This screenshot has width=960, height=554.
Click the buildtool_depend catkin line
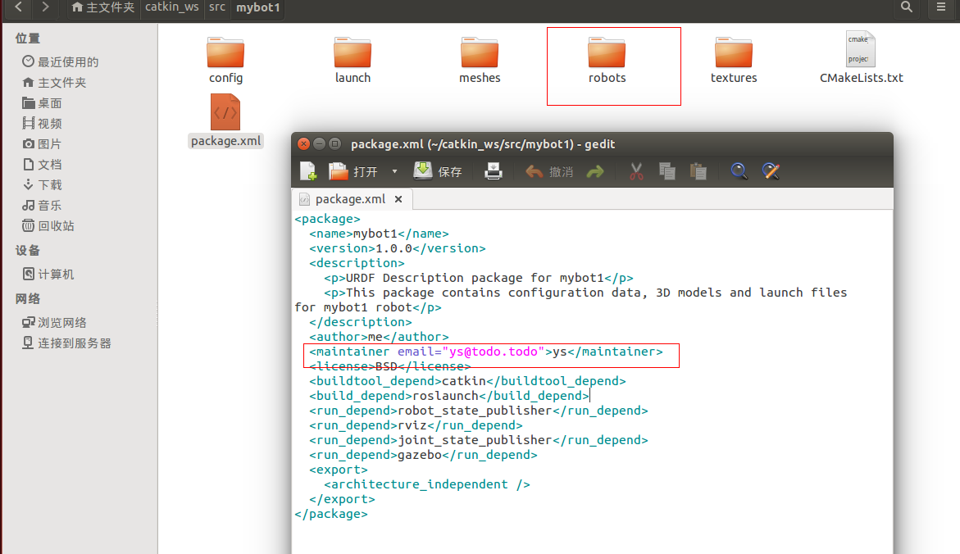pos(468,381)
